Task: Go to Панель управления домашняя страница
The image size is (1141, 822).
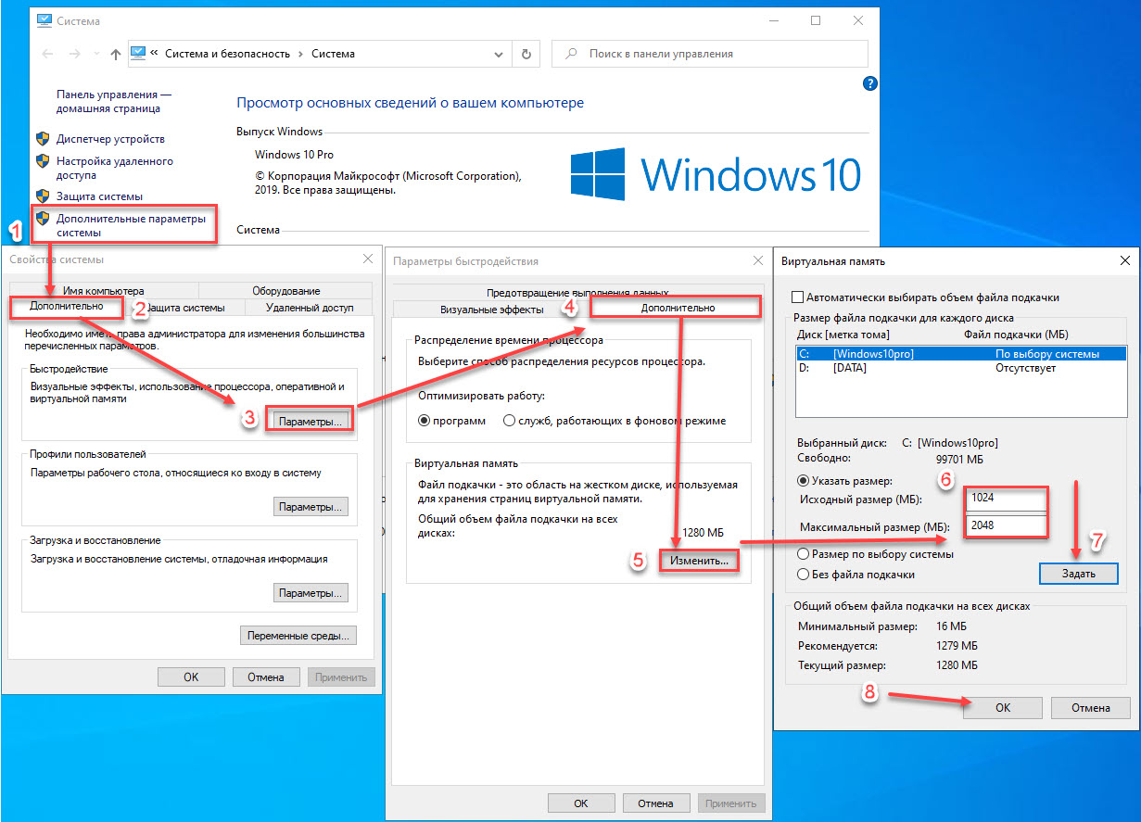Action: click(x=113, y=102)
